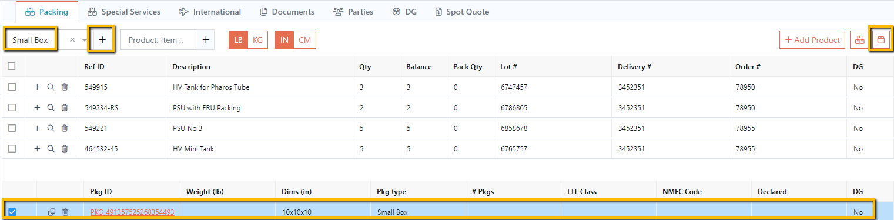Screen dimensions: 894x220
Task: Switch dimension unit to IN
Action: (x=284, y=40)
